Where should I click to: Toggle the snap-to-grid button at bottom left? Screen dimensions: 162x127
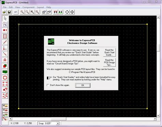pyautogui.click(x=5, y=119)
